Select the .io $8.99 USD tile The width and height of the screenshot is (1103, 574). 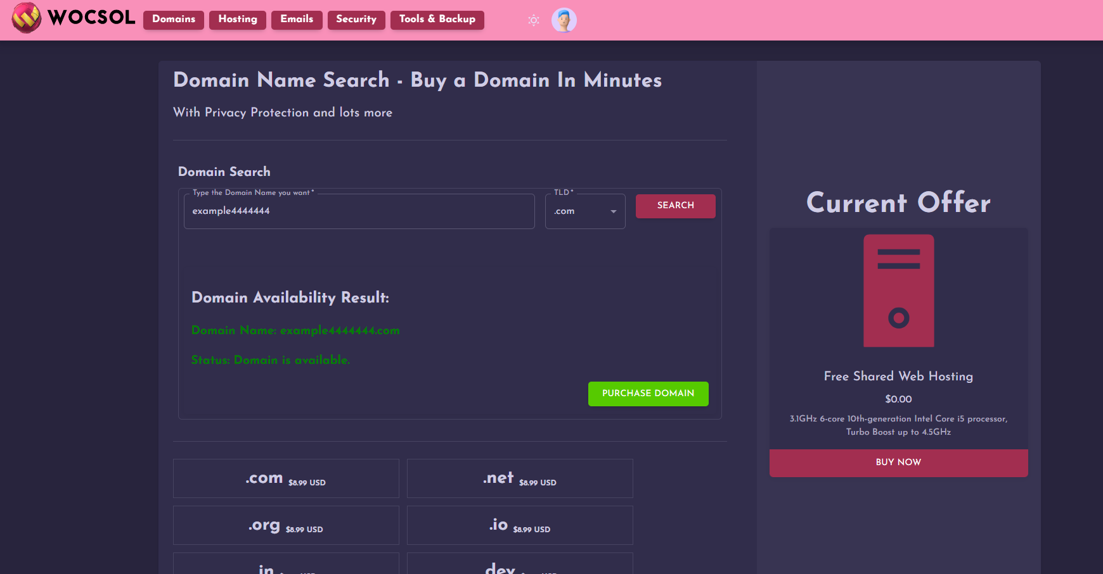pos(520,525)
